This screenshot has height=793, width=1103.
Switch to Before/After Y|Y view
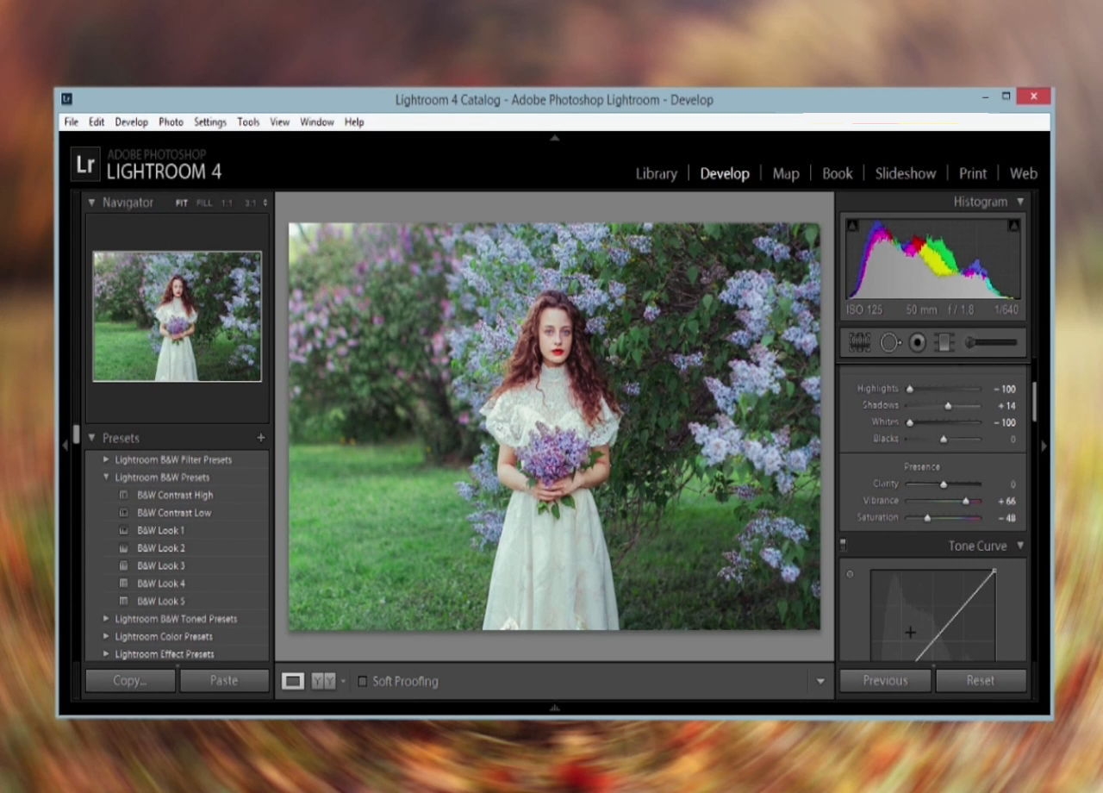(323, 681)
